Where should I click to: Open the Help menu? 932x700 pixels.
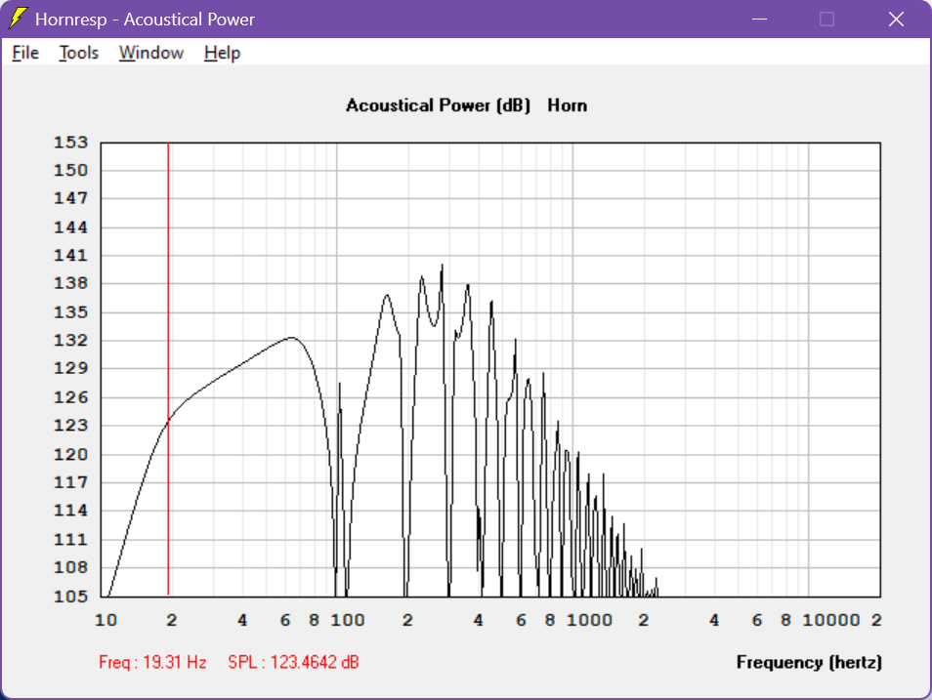[x=222, y=53]
